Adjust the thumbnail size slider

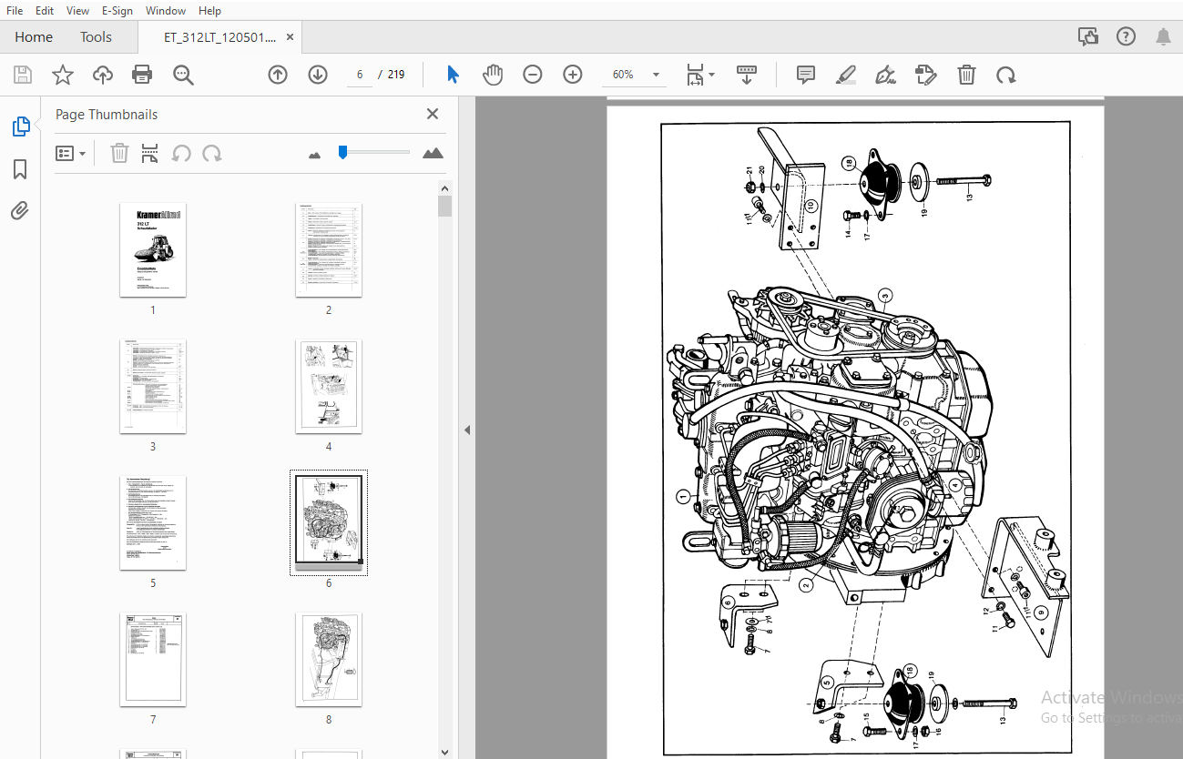342,152
